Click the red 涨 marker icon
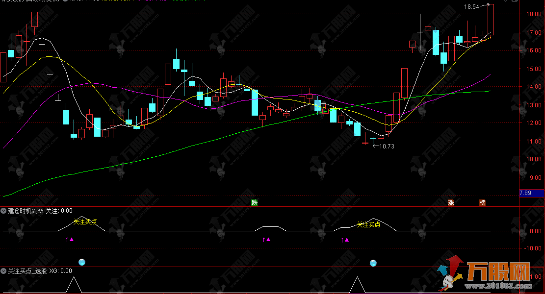The height and width of the screenshot is (294, 545). 451,202
